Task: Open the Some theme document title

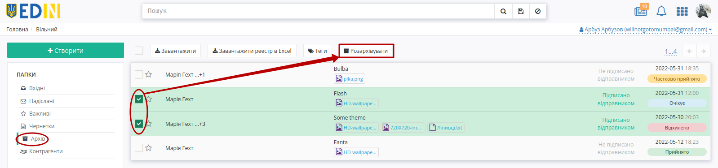Action: (x=350, y=117)
